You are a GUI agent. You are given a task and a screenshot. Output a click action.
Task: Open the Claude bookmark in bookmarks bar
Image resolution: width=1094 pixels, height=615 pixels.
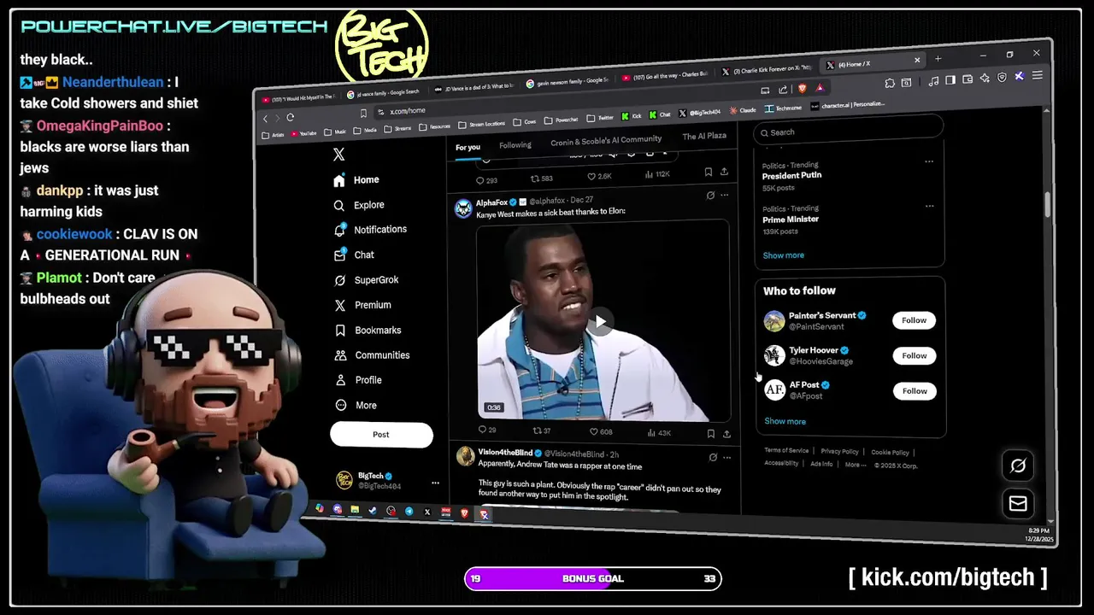click(x=743, y=109)
